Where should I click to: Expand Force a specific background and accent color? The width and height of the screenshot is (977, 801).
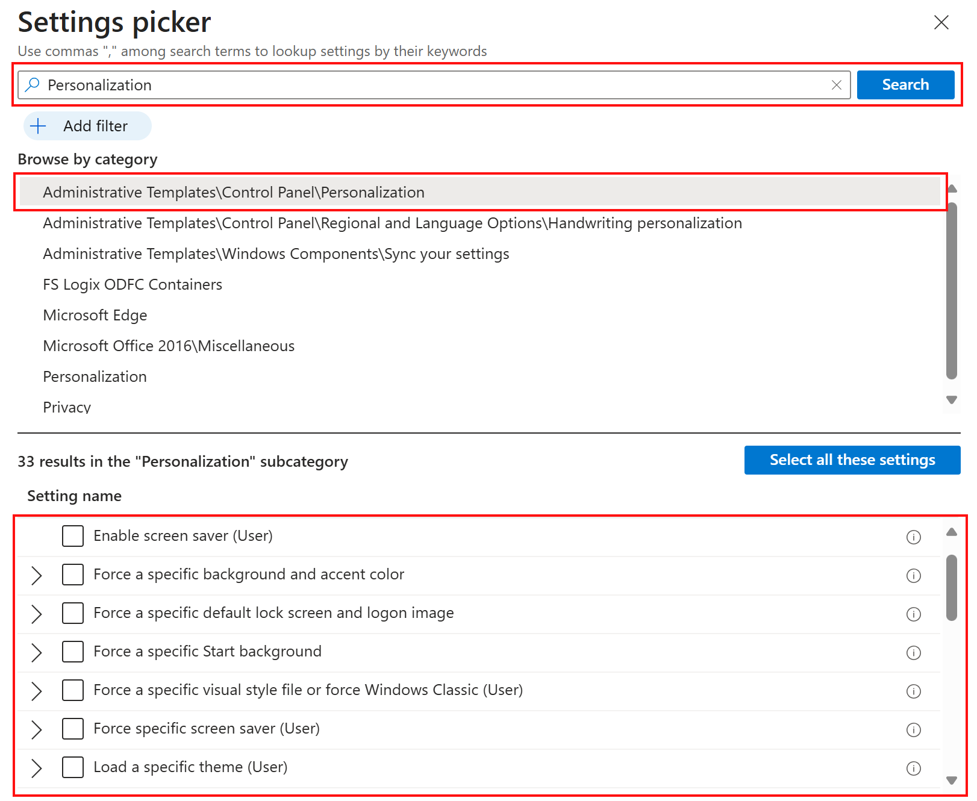tap(36, 575)
